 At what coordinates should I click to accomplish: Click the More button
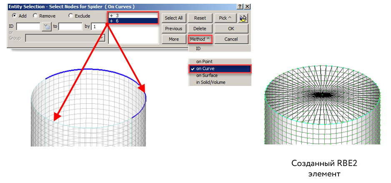[x=173, y=39]
